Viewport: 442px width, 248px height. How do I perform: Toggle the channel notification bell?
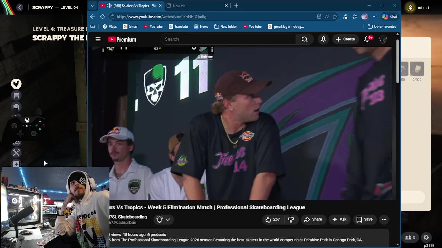pyautogui.click(x=160, y=219)
